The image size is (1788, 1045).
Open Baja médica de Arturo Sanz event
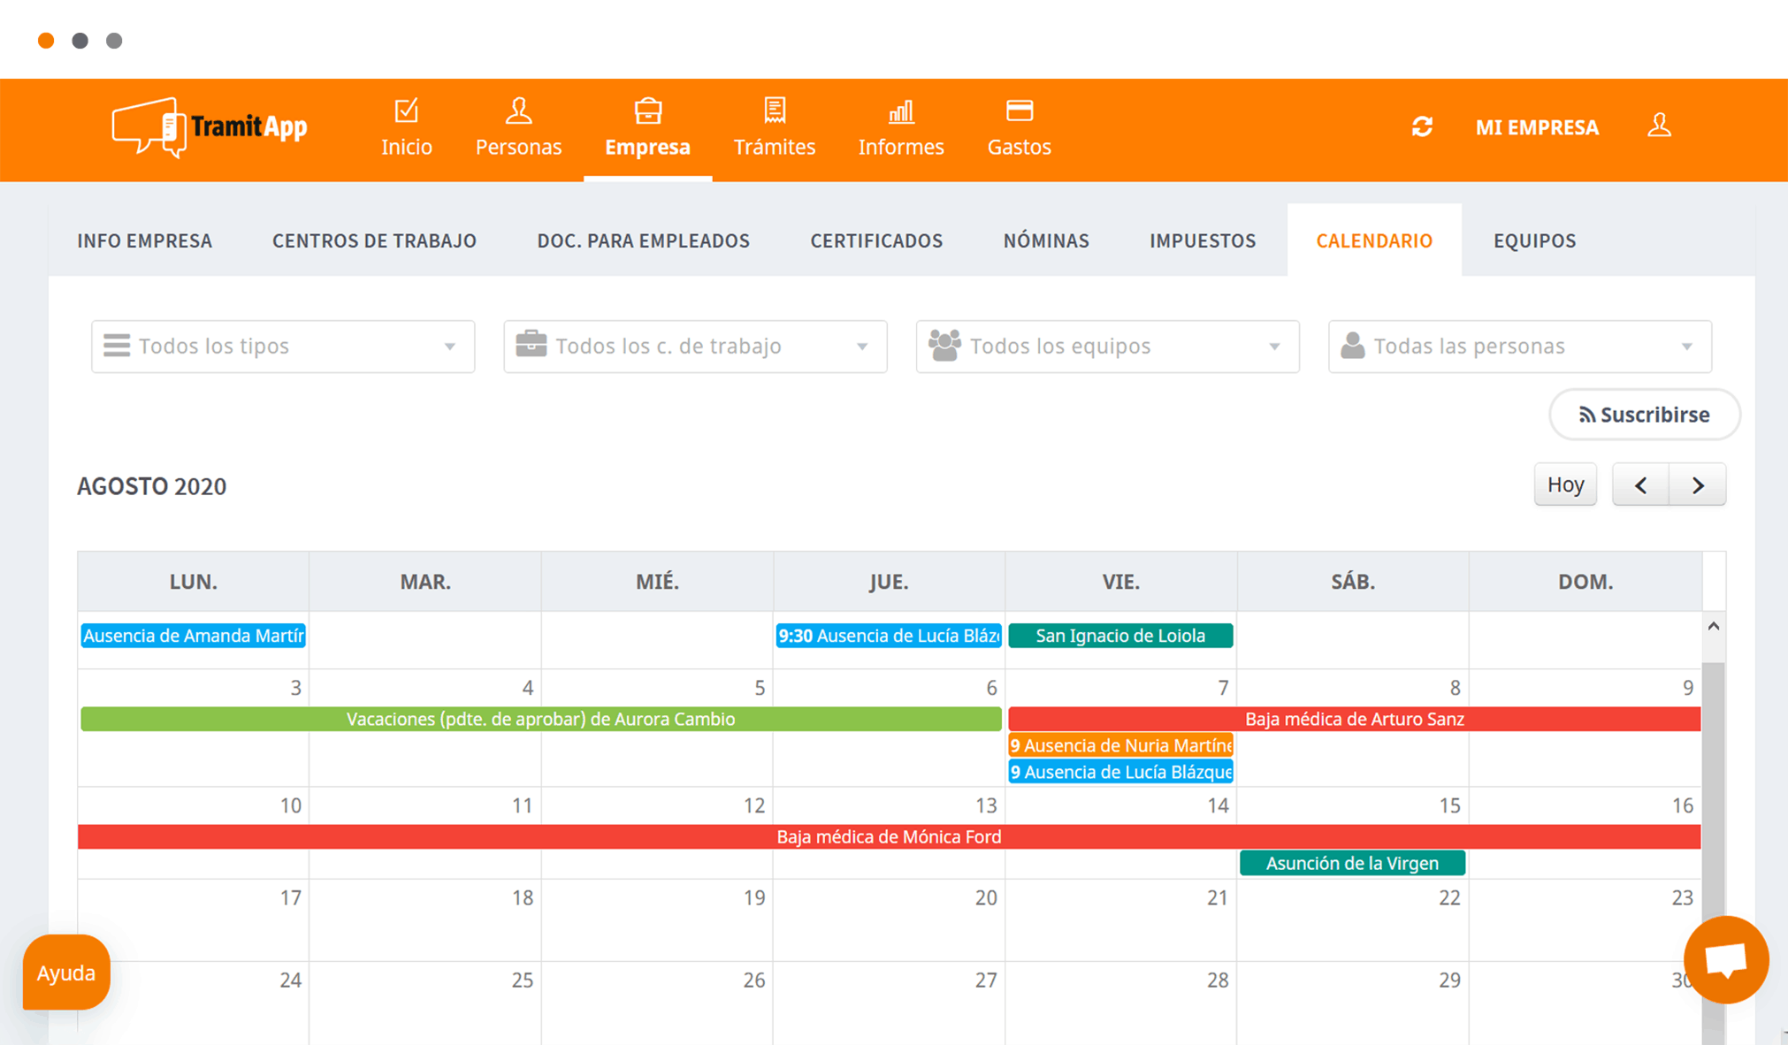(x=1355, y=719)
